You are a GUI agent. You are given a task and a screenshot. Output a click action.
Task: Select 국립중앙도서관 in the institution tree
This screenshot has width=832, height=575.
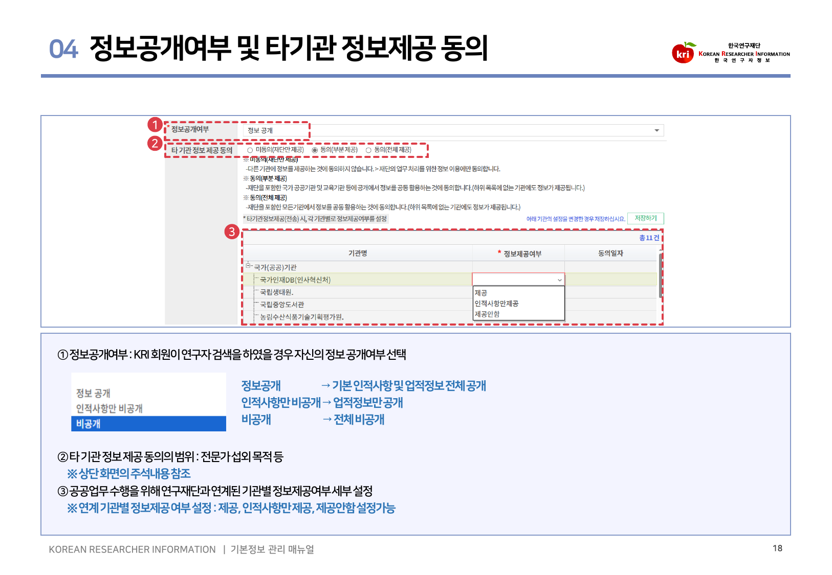coord(282,305)
